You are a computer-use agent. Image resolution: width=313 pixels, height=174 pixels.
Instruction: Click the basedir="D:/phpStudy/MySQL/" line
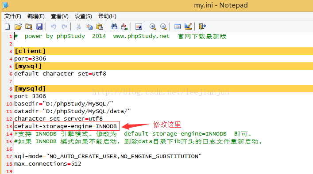(x=63, y=104)
